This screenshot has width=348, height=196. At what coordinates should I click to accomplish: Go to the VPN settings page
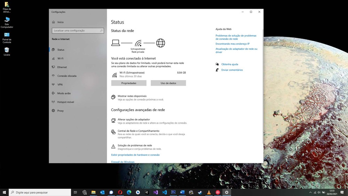60,85
